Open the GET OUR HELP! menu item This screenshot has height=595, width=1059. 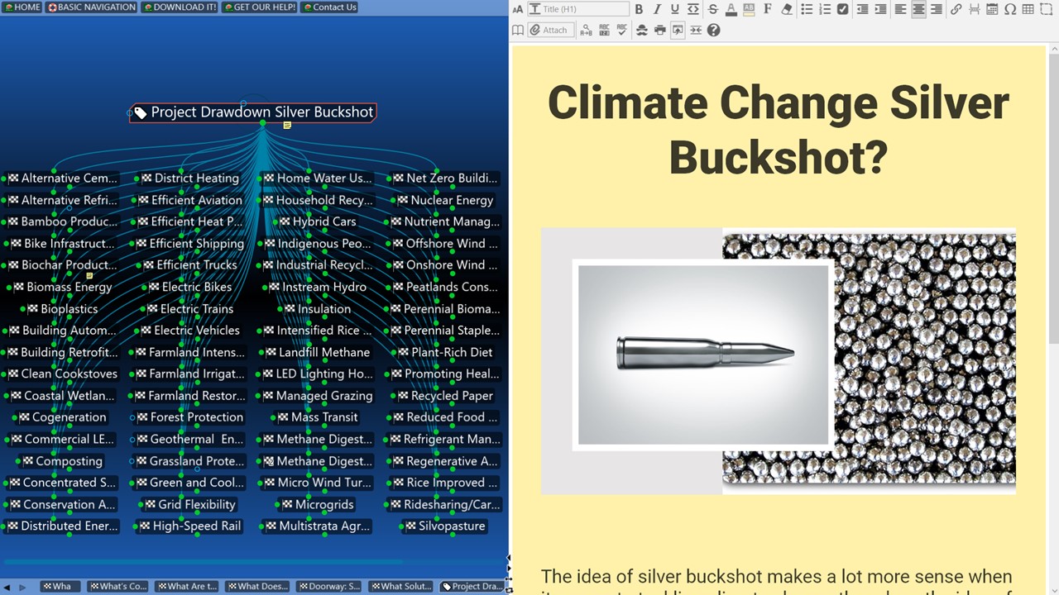(x=259, y=7)
